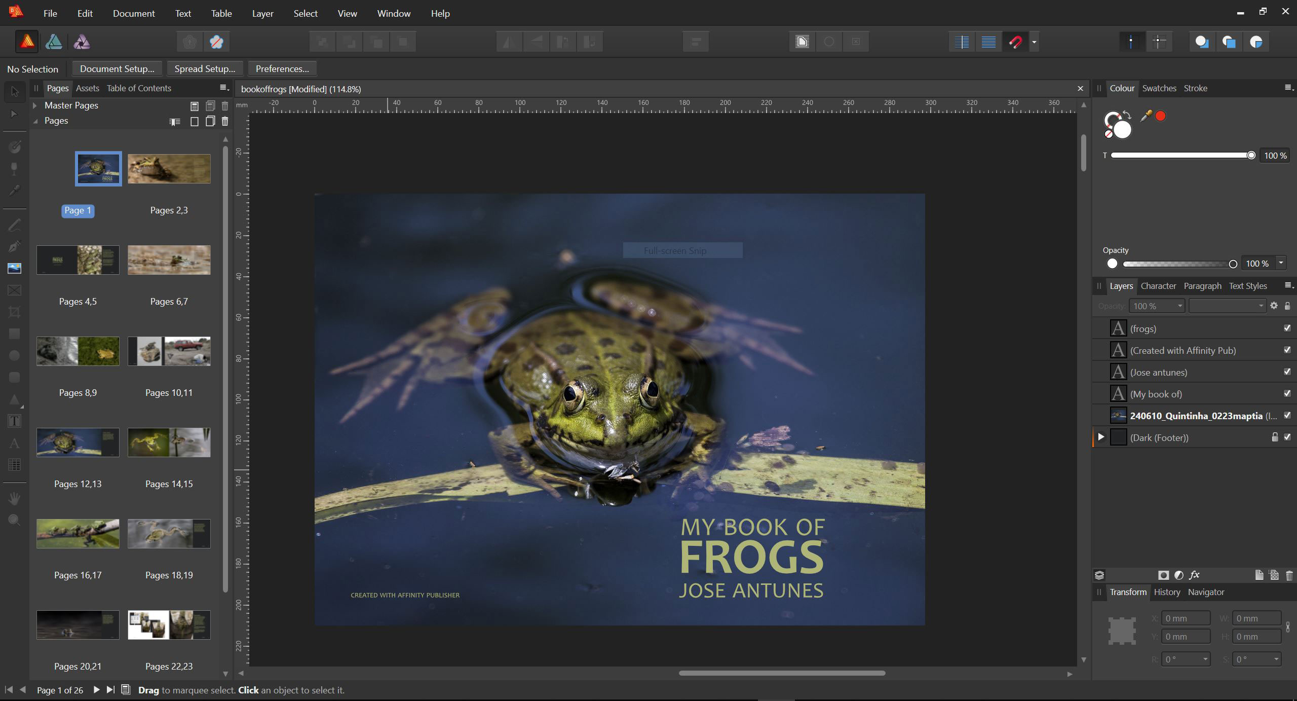This screenshot has width=1297, height=701.
Task: Click the fx effects icon in layers
Action: coord(1194,575)
